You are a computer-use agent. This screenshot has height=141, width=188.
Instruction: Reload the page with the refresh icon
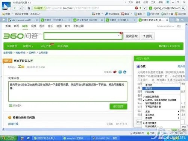(22, 8)
